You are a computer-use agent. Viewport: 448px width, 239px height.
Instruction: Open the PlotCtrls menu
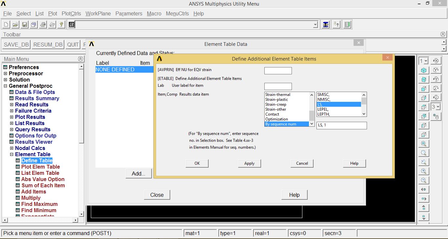tap(71, 13)
